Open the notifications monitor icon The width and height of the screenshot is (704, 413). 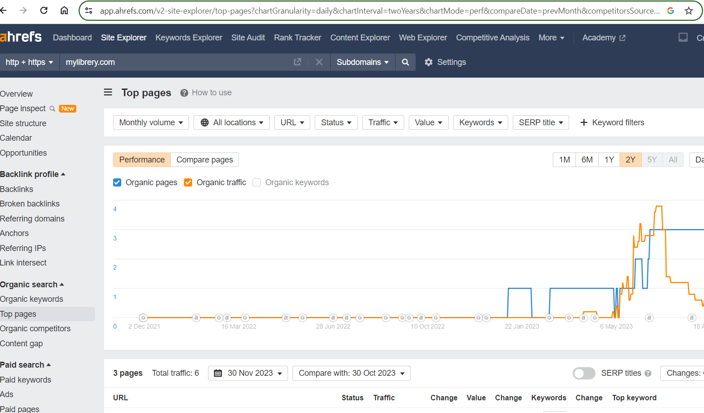683,37
